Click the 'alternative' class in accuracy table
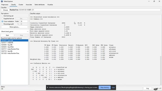Image resolution: width=162 pixels, height=91 pixels. pos(114,53)
